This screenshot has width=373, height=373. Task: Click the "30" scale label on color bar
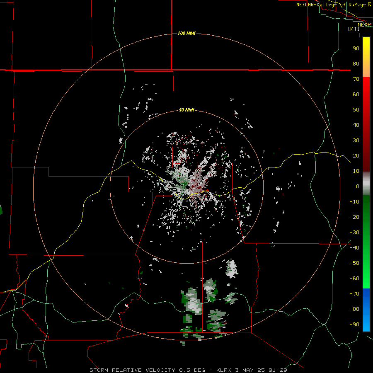click(356, 140)
